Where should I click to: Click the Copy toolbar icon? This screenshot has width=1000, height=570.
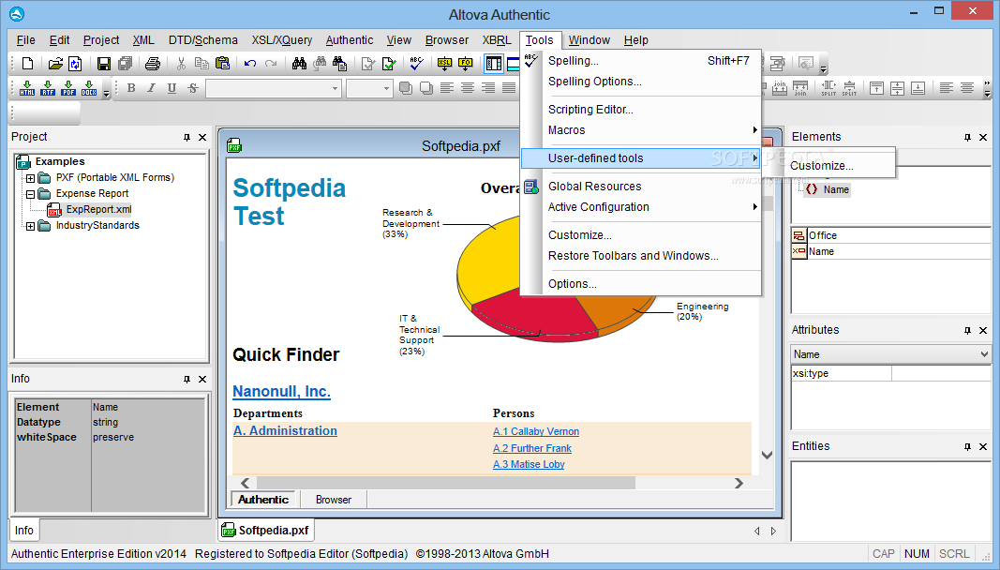201,63
